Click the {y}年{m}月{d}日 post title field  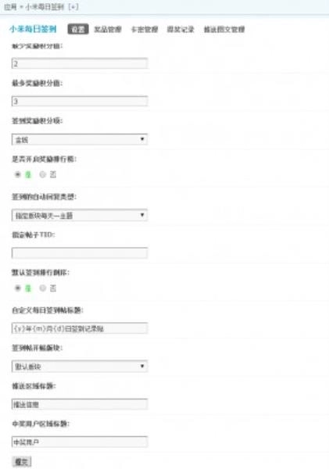80,328
